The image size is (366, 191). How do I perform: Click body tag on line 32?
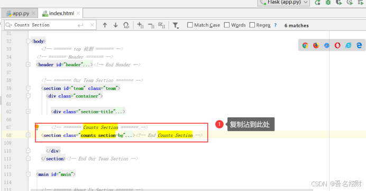(x=38, y=42)
